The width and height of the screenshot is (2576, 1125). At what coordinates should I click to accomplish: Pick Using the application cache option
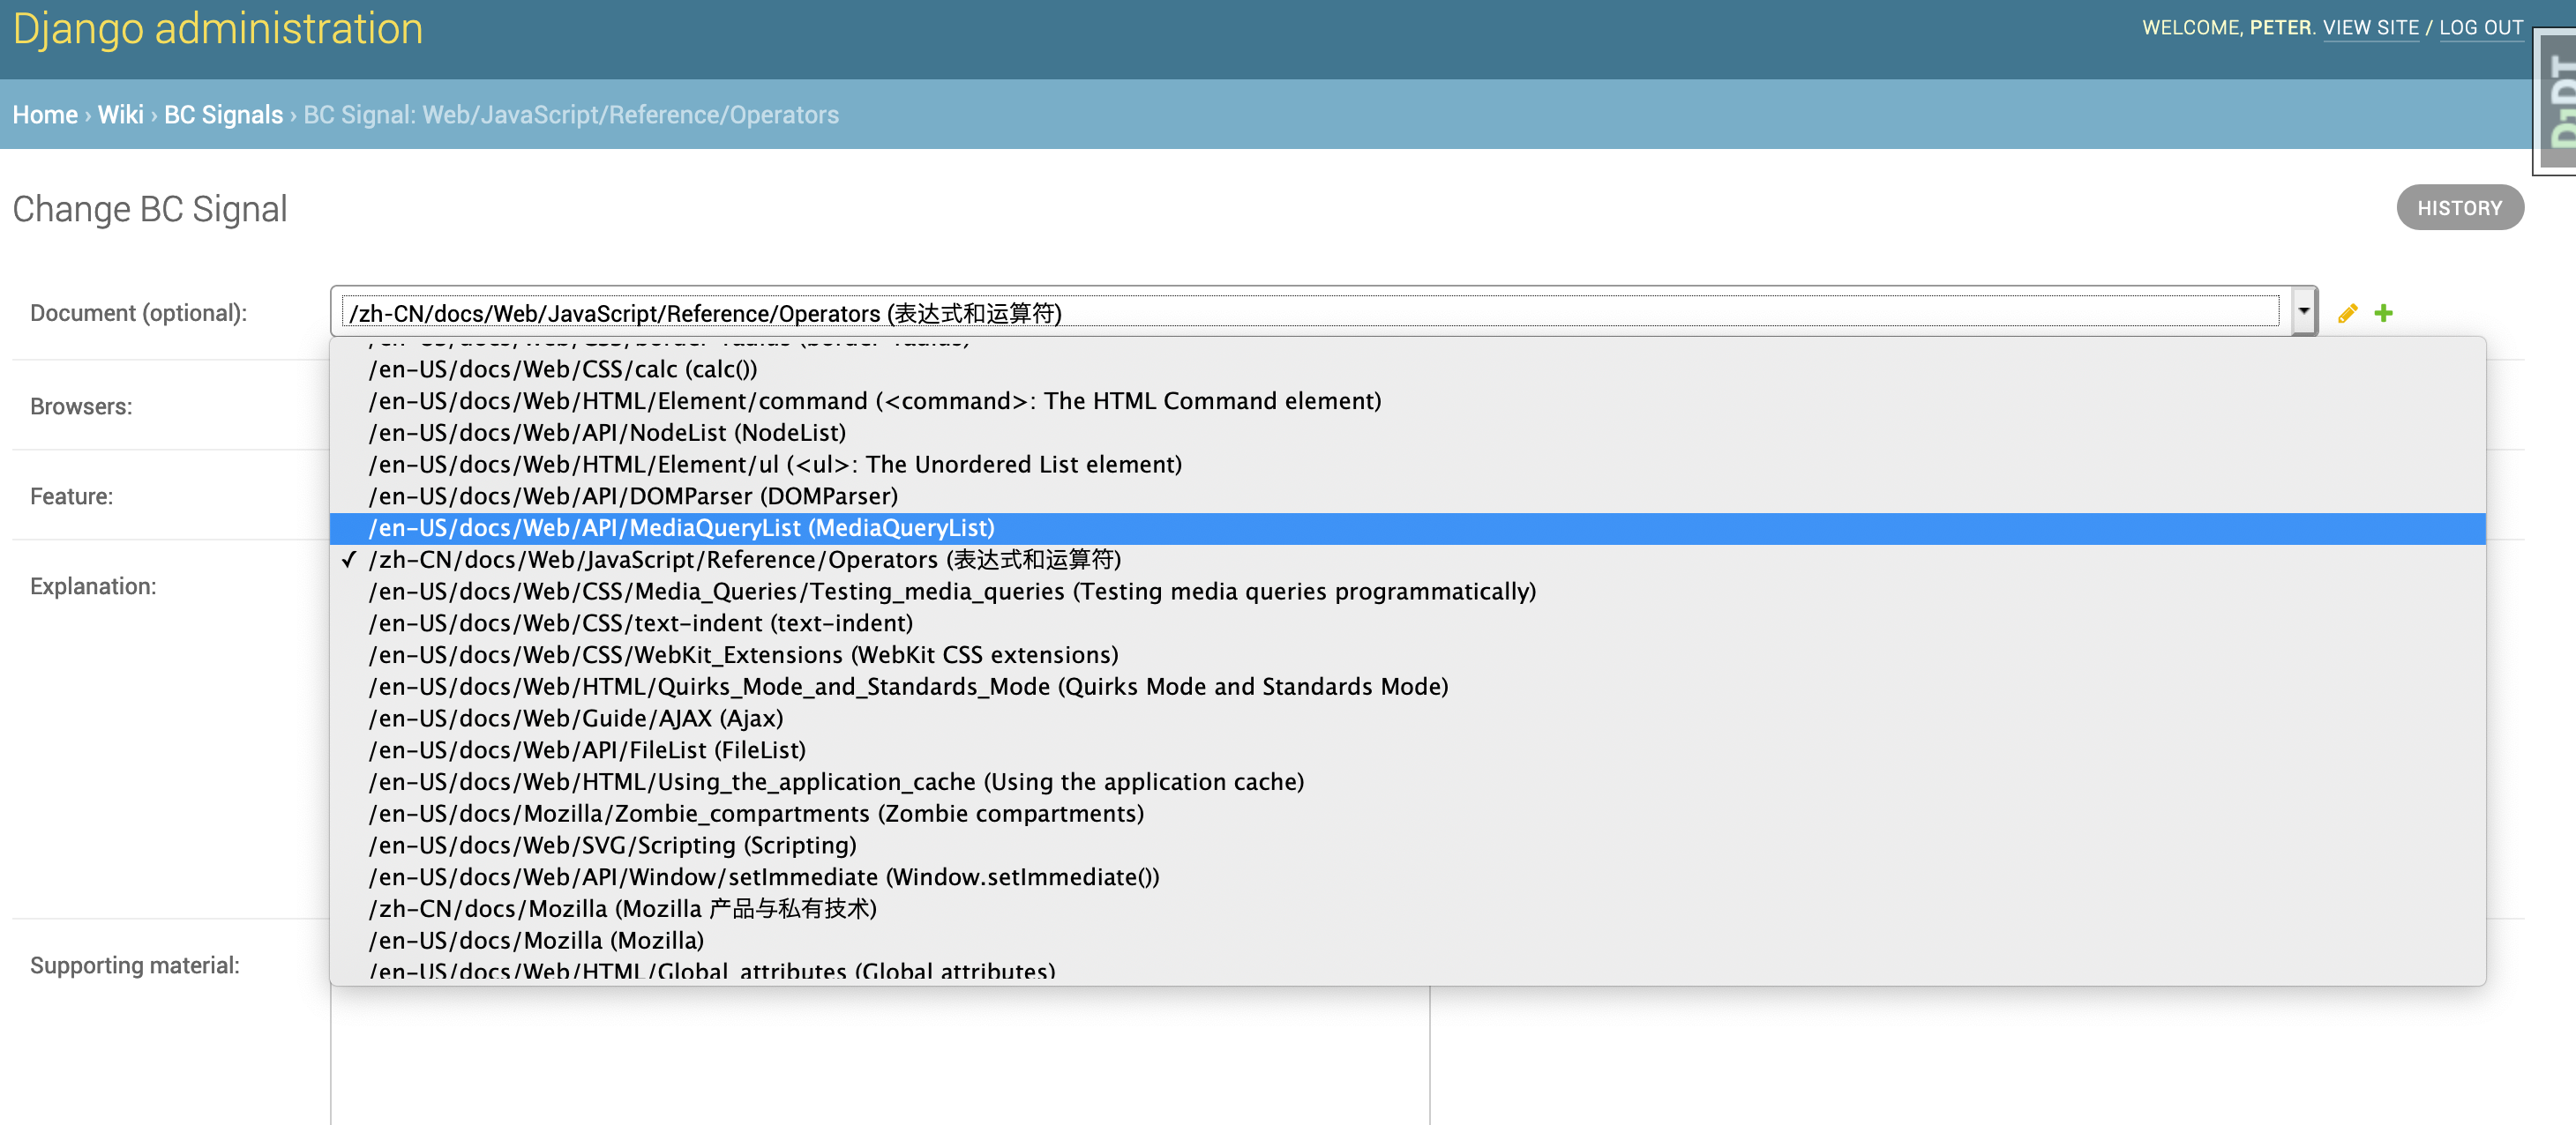point(1407,782)
